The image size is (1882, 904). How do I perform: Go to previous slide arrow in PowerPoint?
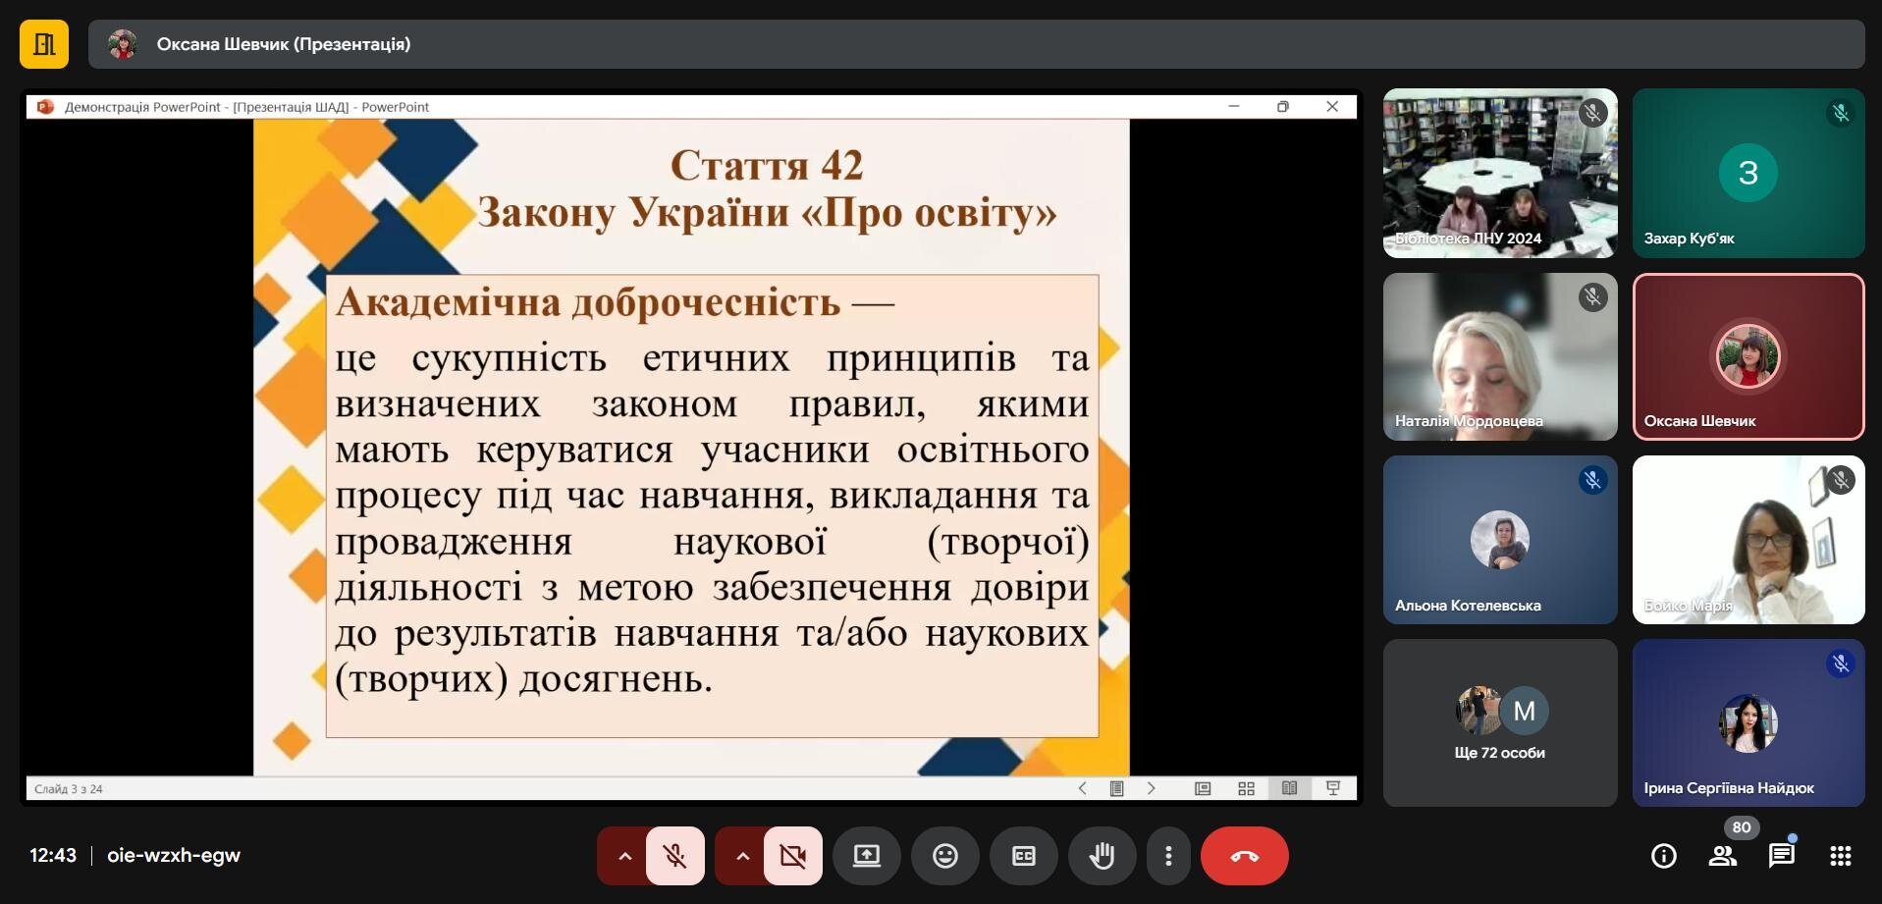pos(1082,788)
